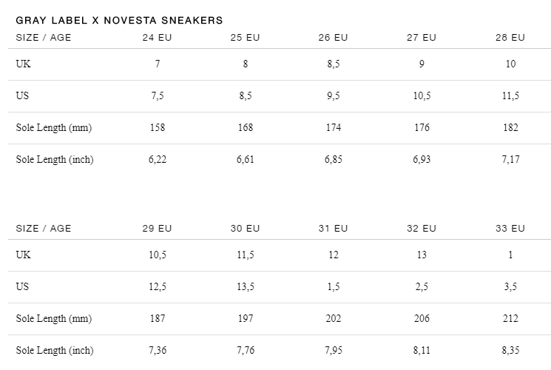Click the 158 mm sole length value
This screenshot has width=551, height=370.
pyautogui.click(x=157, y=128)
